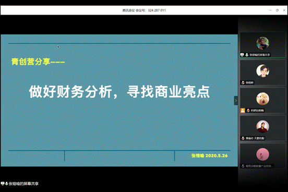
Task: Collapse the participant video panel with the chevron
Action: tap(236, 101)
